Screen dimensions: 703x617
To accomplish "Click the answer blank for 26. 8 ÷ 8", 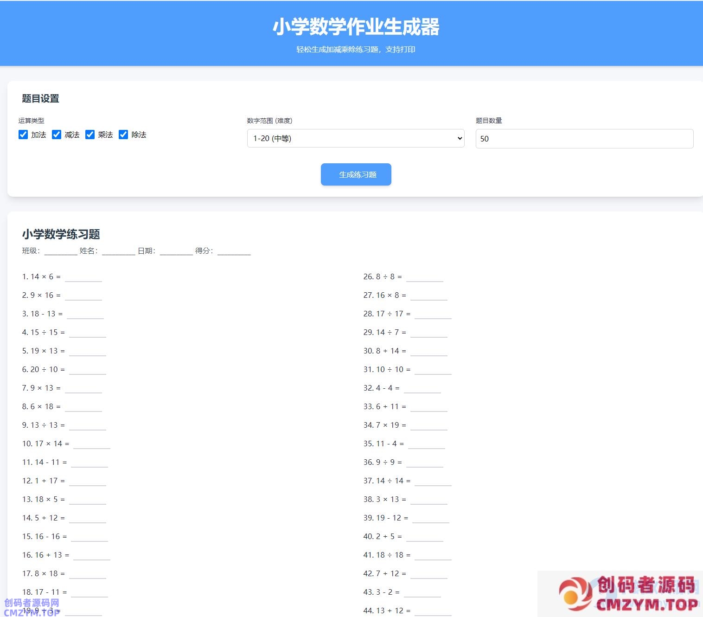I will [425, 277].
